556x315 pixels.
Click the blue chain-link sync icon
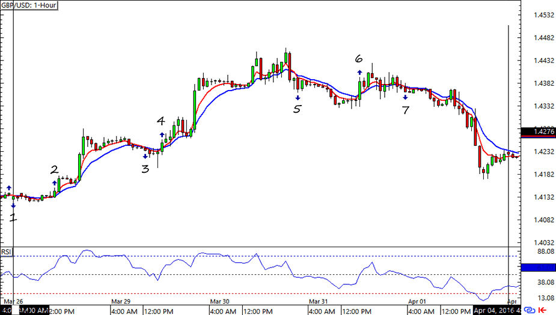[530, 310]
